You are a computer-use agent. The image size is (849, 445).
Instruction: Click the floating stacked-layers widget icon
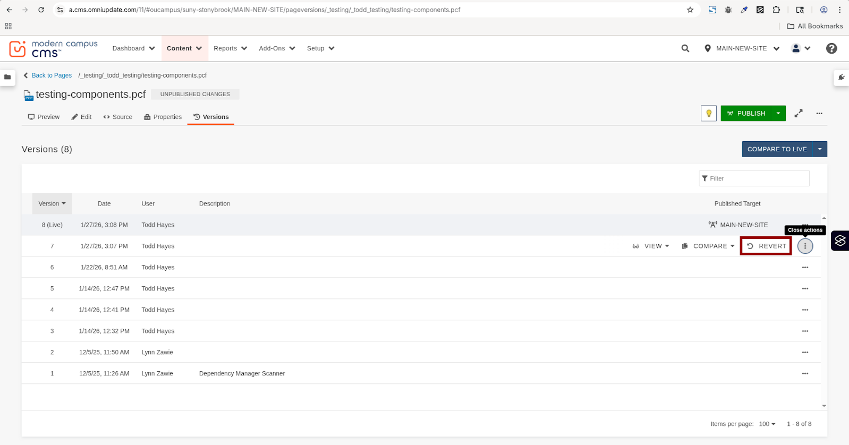click(840, 241)
